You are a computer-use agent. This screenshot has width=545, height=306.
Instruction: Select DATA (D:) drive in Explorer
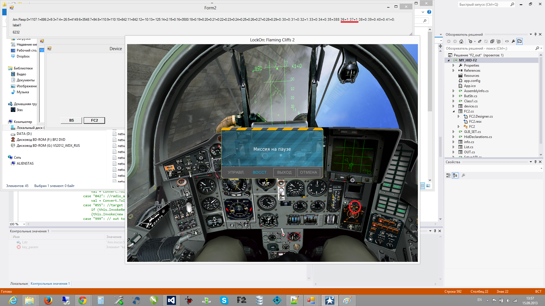pos(24,134)
